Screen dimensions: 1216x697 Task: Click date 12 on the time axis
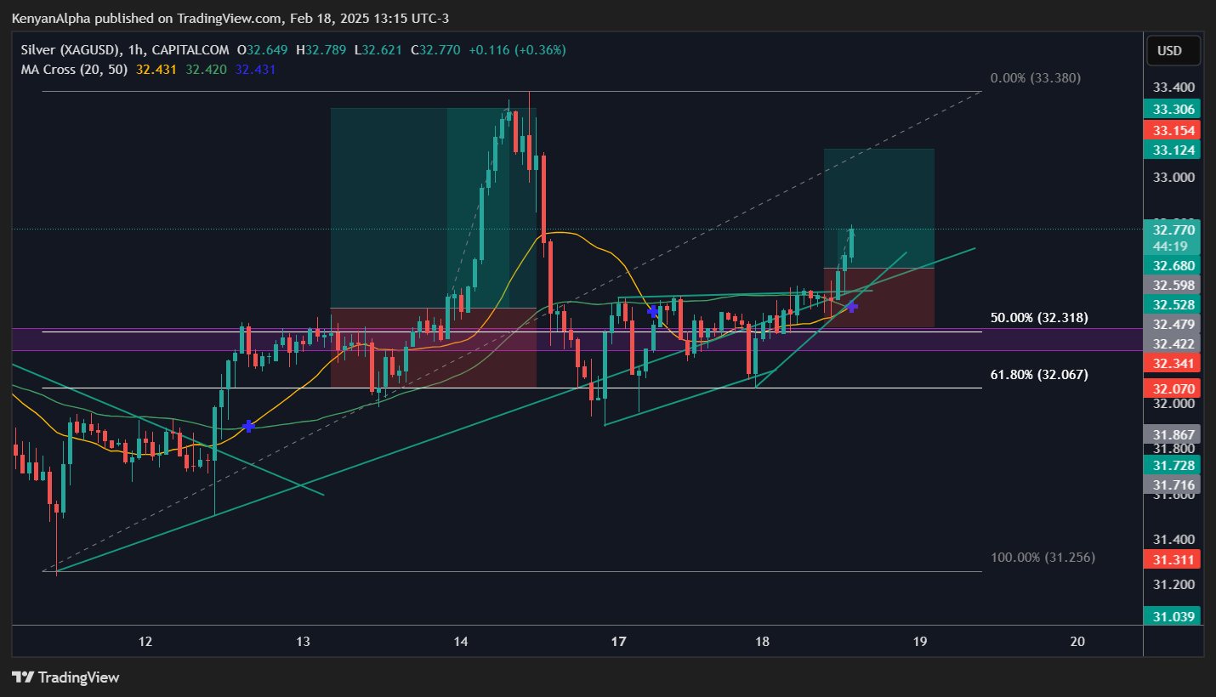[x=145, y=642]
